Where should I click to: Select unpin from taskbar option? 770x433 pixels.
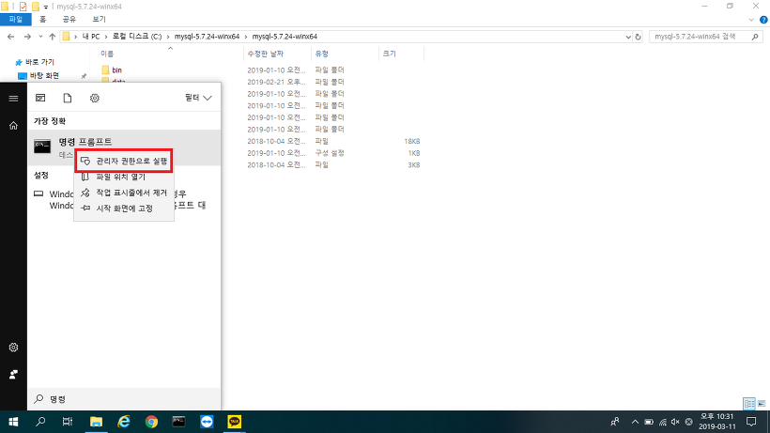124,193
